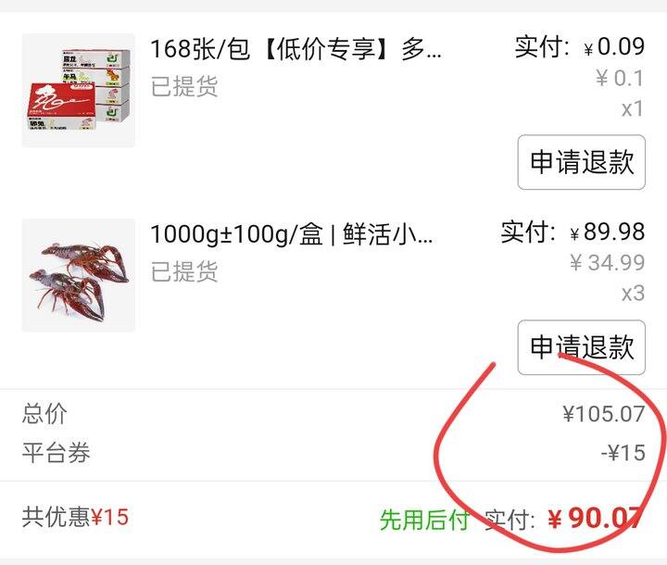Tap 申请退款 for the crayfish item

582,347
